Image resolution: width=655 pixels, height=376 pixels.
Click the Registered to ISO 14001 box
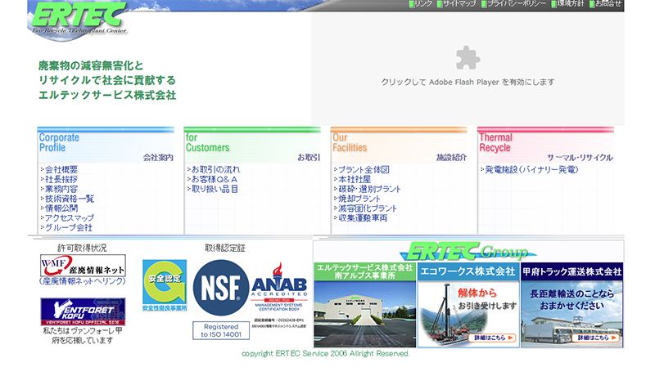click(x=221, y=330)
